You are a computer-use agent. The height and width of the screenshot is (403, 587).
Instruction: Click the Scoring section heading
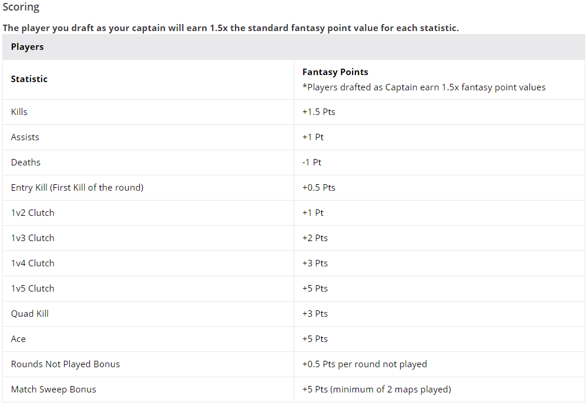tap(21, 8)
